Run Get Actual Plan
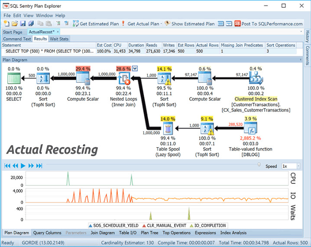 (x=141, y=24)
